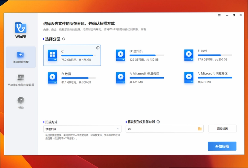248x168 pixels.
Task: Open the info icon on the C: card
Action: click(x=98, y=48)
